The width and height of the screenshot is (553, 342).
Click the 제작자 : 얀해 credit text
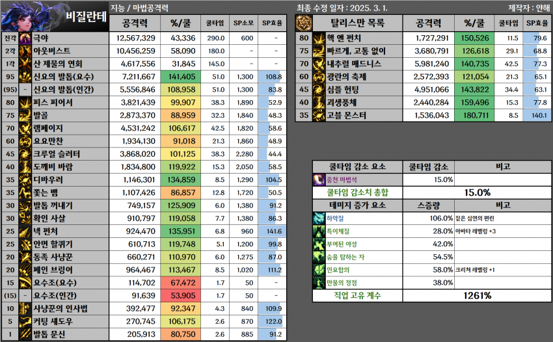[x=528, y=8]
